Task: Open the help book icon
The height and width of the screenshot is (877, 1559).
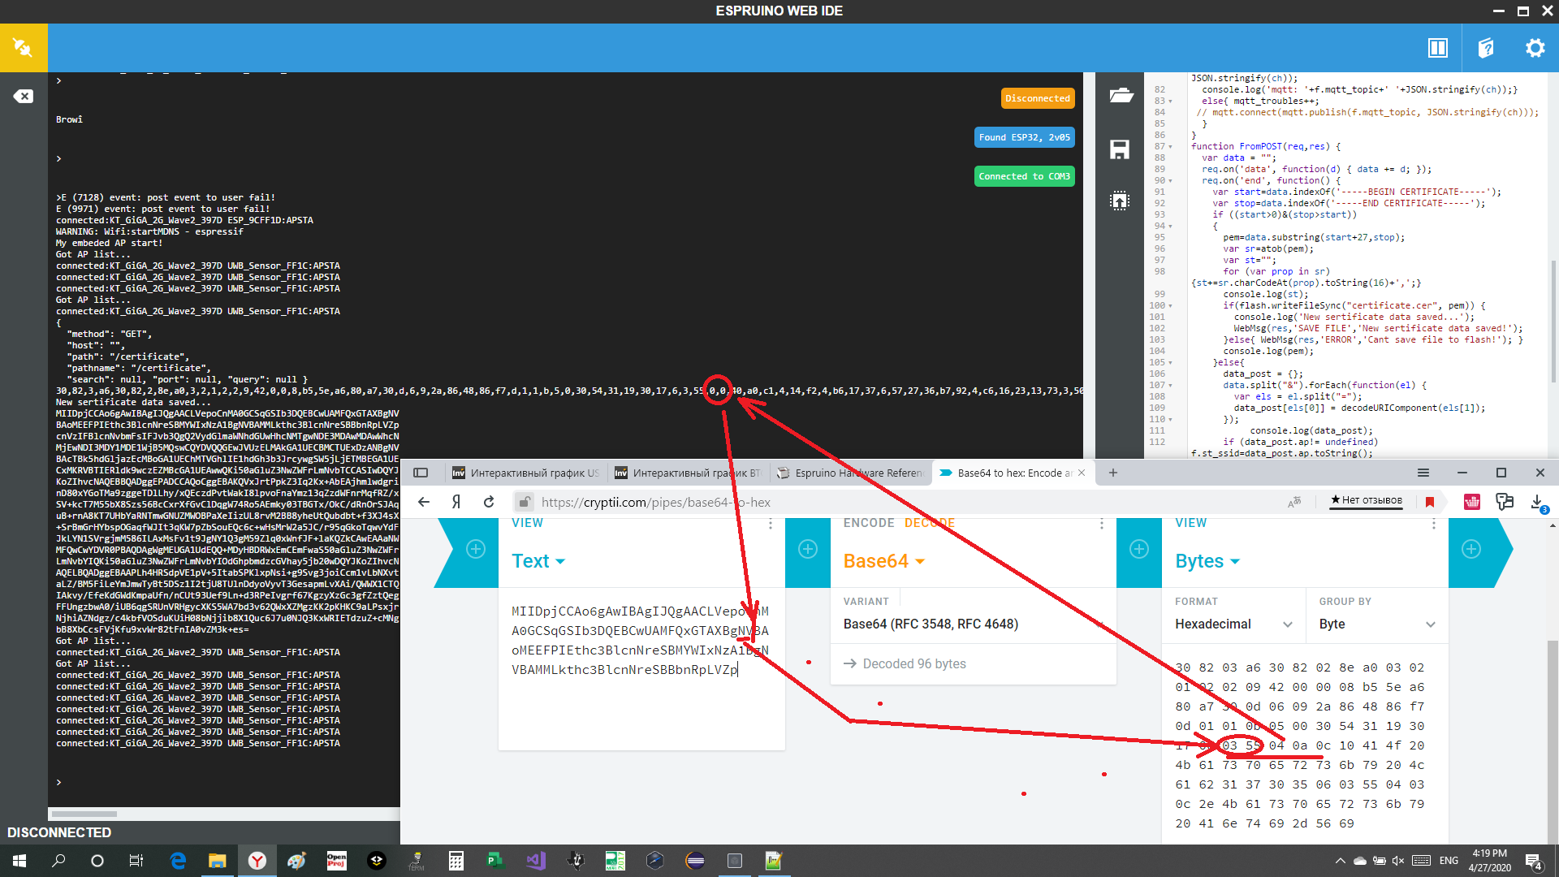Action: coord(1486,48)
